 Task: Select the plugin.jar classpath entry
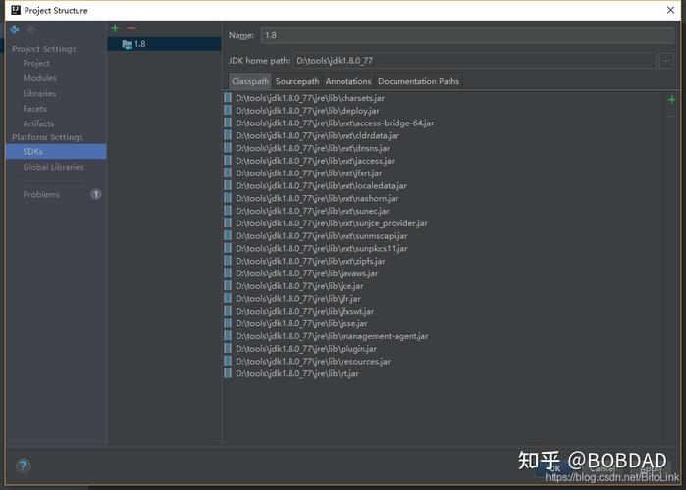(x=306, y=349)
